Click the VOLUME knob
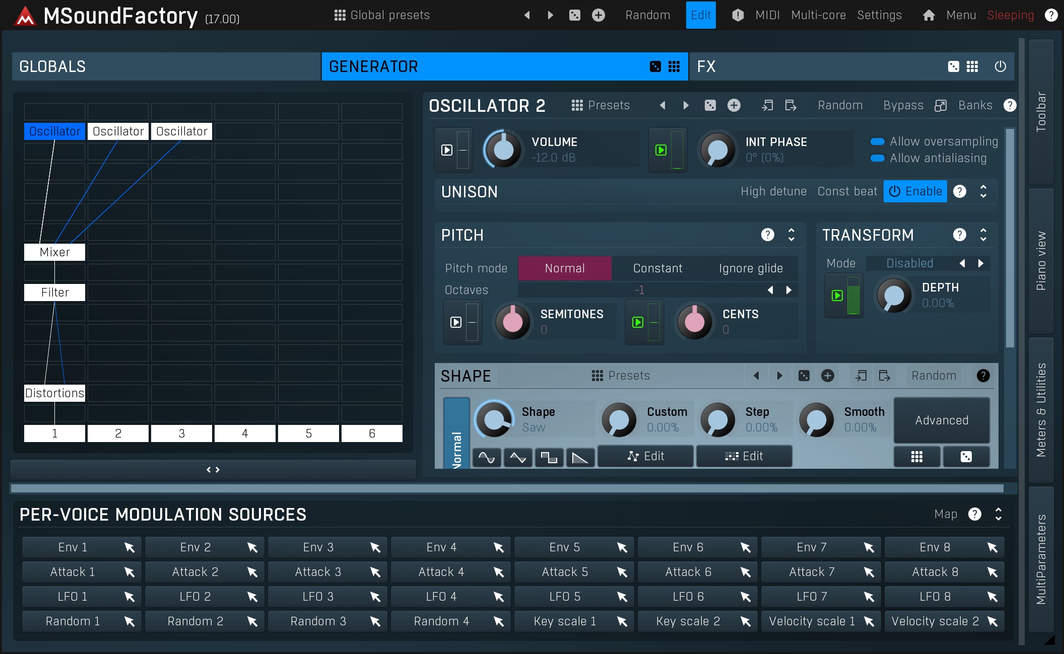The image size is (1064, 654). pos(503,150)
